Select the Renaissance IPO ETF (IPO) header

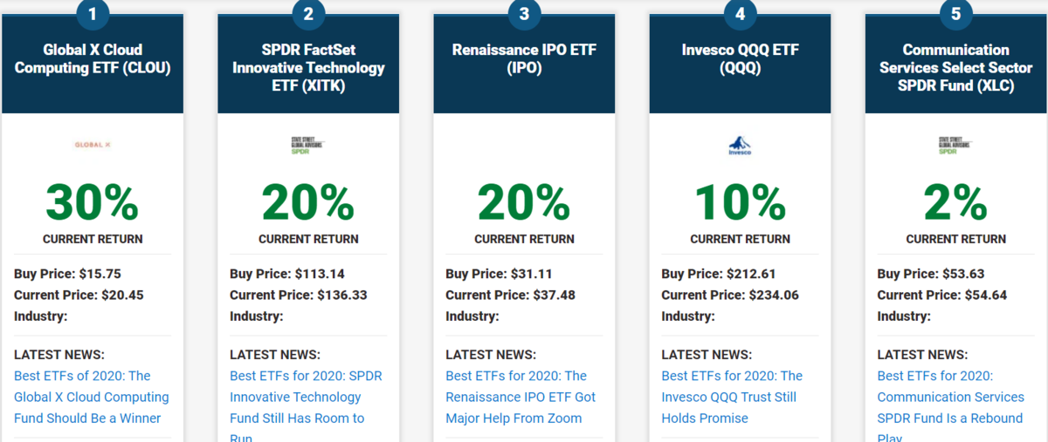pyautogui.click(x=524, y=58)
